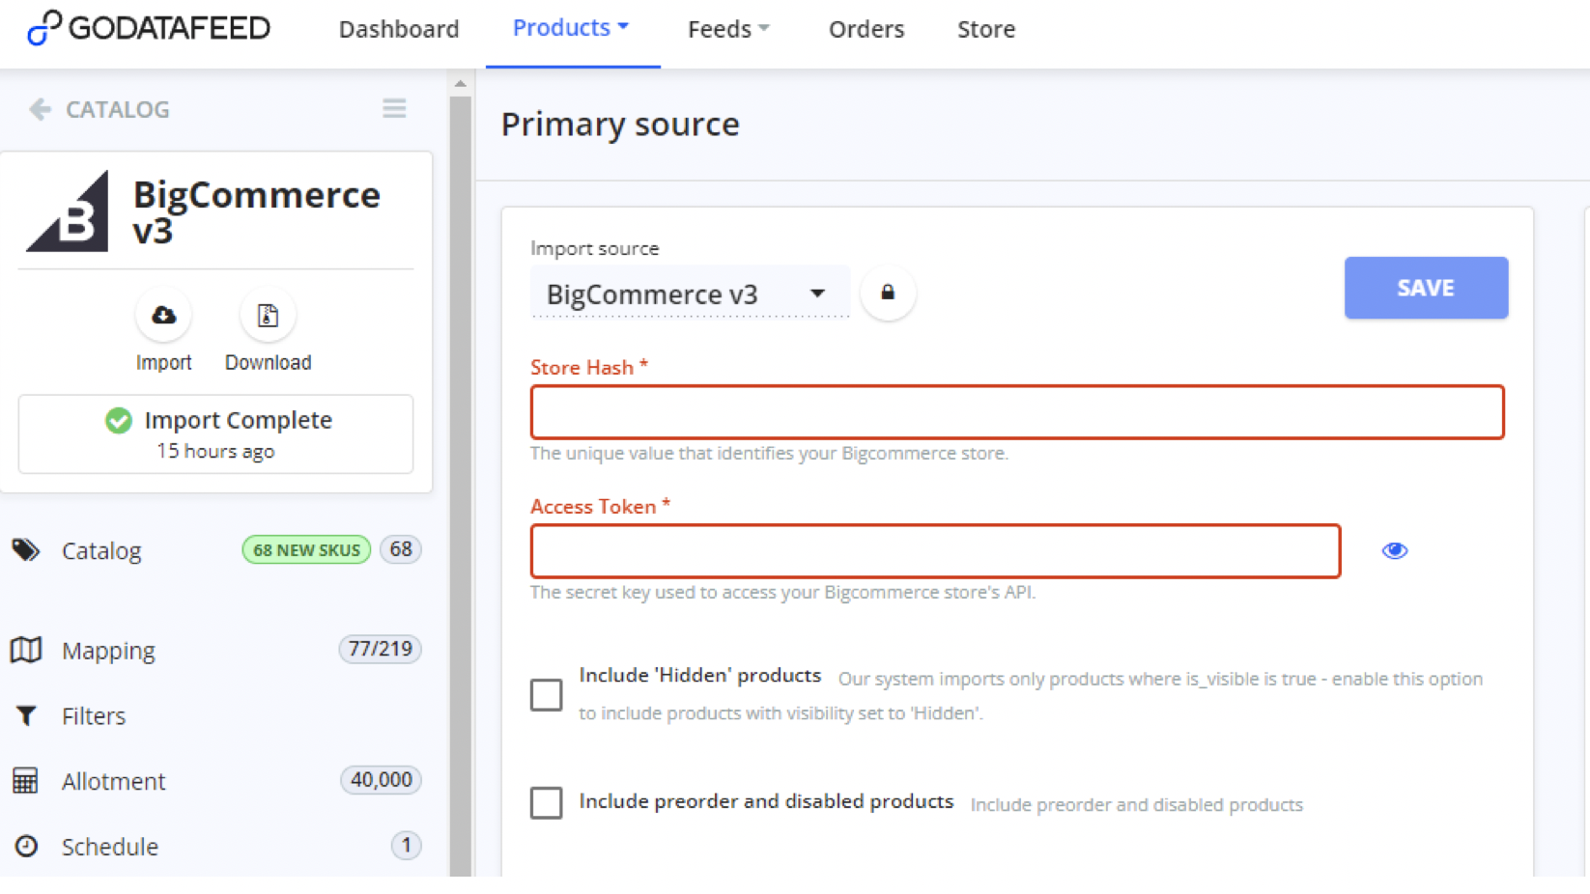Go back using the Catalog arrow icon
Image resolution: width=1590 pixels, height=894 pixels.
(x=40, y=109)
